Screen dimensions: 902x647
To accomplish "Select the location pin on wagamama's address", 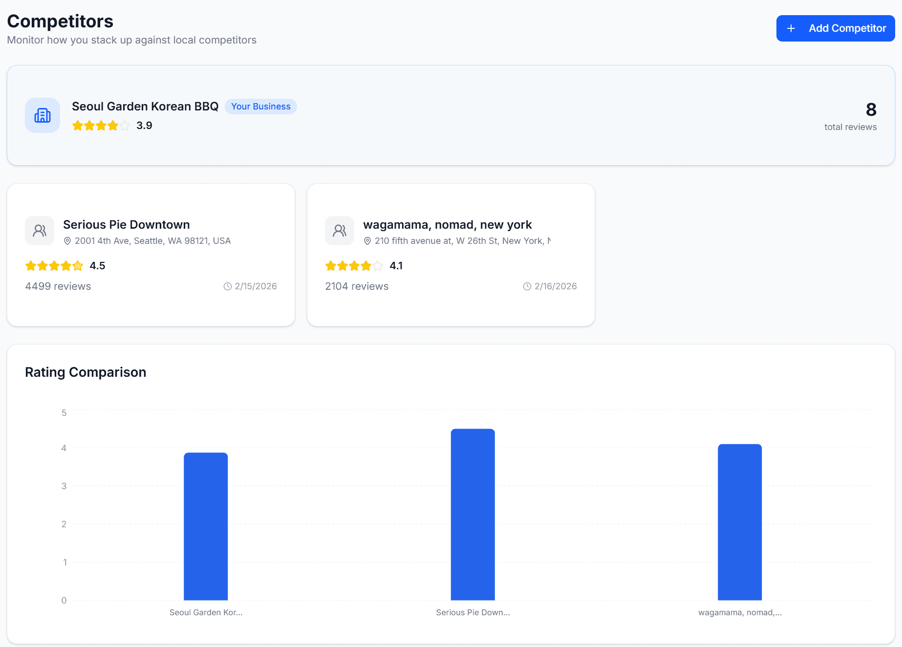I will 366,240.
